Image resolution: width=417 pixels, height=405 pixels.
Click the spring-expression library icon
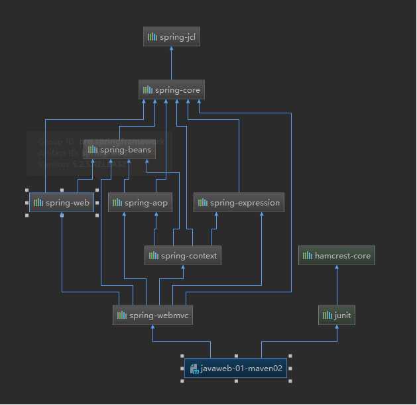coord(203,203)
